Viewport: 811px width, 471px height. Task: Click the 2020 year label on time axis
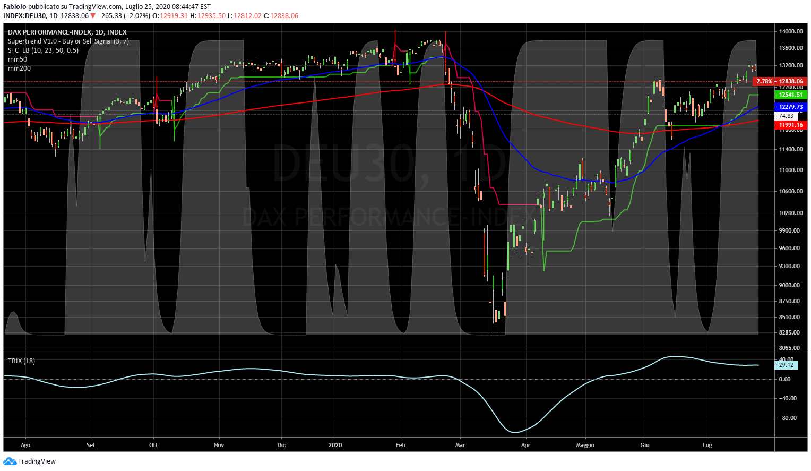(335, 446)
